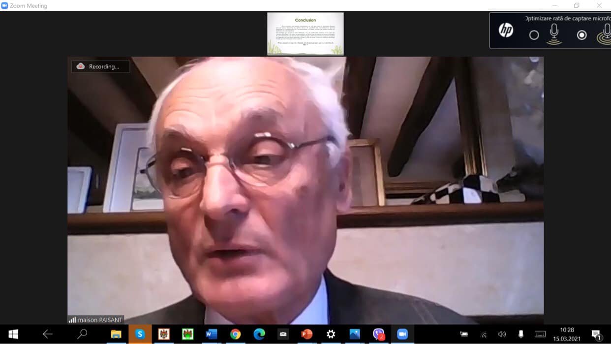The height and width of the screenshot is (344, 611).
Task: Select the unselected narrow microphone capture radio
Action: point(534,35)
